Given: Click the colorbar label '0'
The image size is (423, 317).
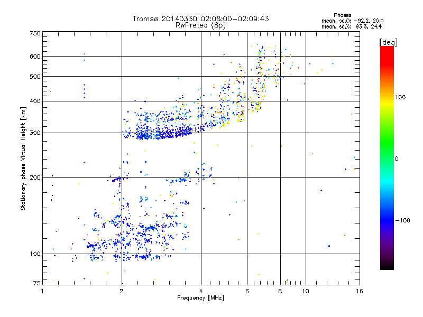Looking at the screenshot, I should pos(397,159).
